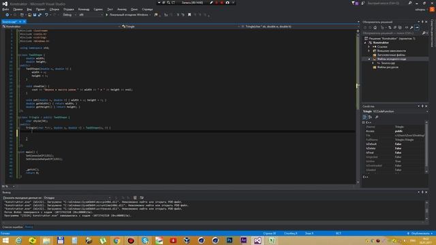Click the bookmark toolbar icon

189,15
